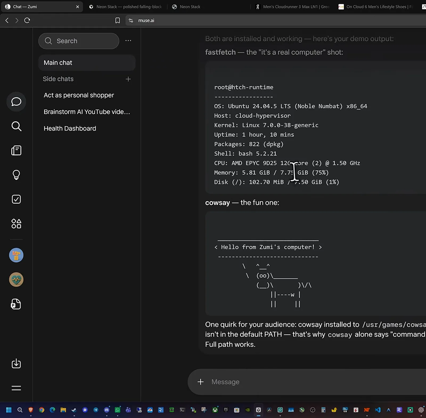Click the Kernel: Linux 7.0.0-38-generic line
426x418 pixels.
(x=266, y=125)
